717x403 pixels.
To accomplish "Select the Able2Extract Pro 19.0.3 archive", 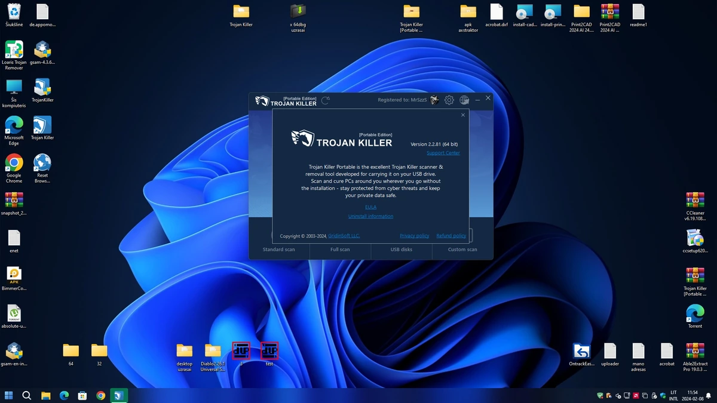I will click(x=695, y=356).
